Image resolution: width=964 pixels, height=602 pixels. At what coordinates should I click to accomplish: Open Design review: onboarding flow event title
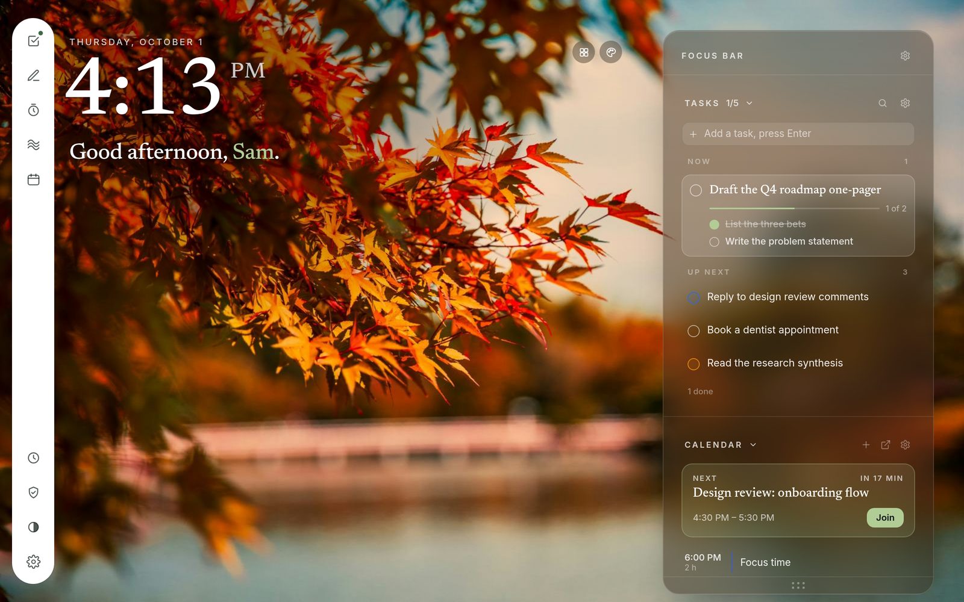(x=781, y=492)
